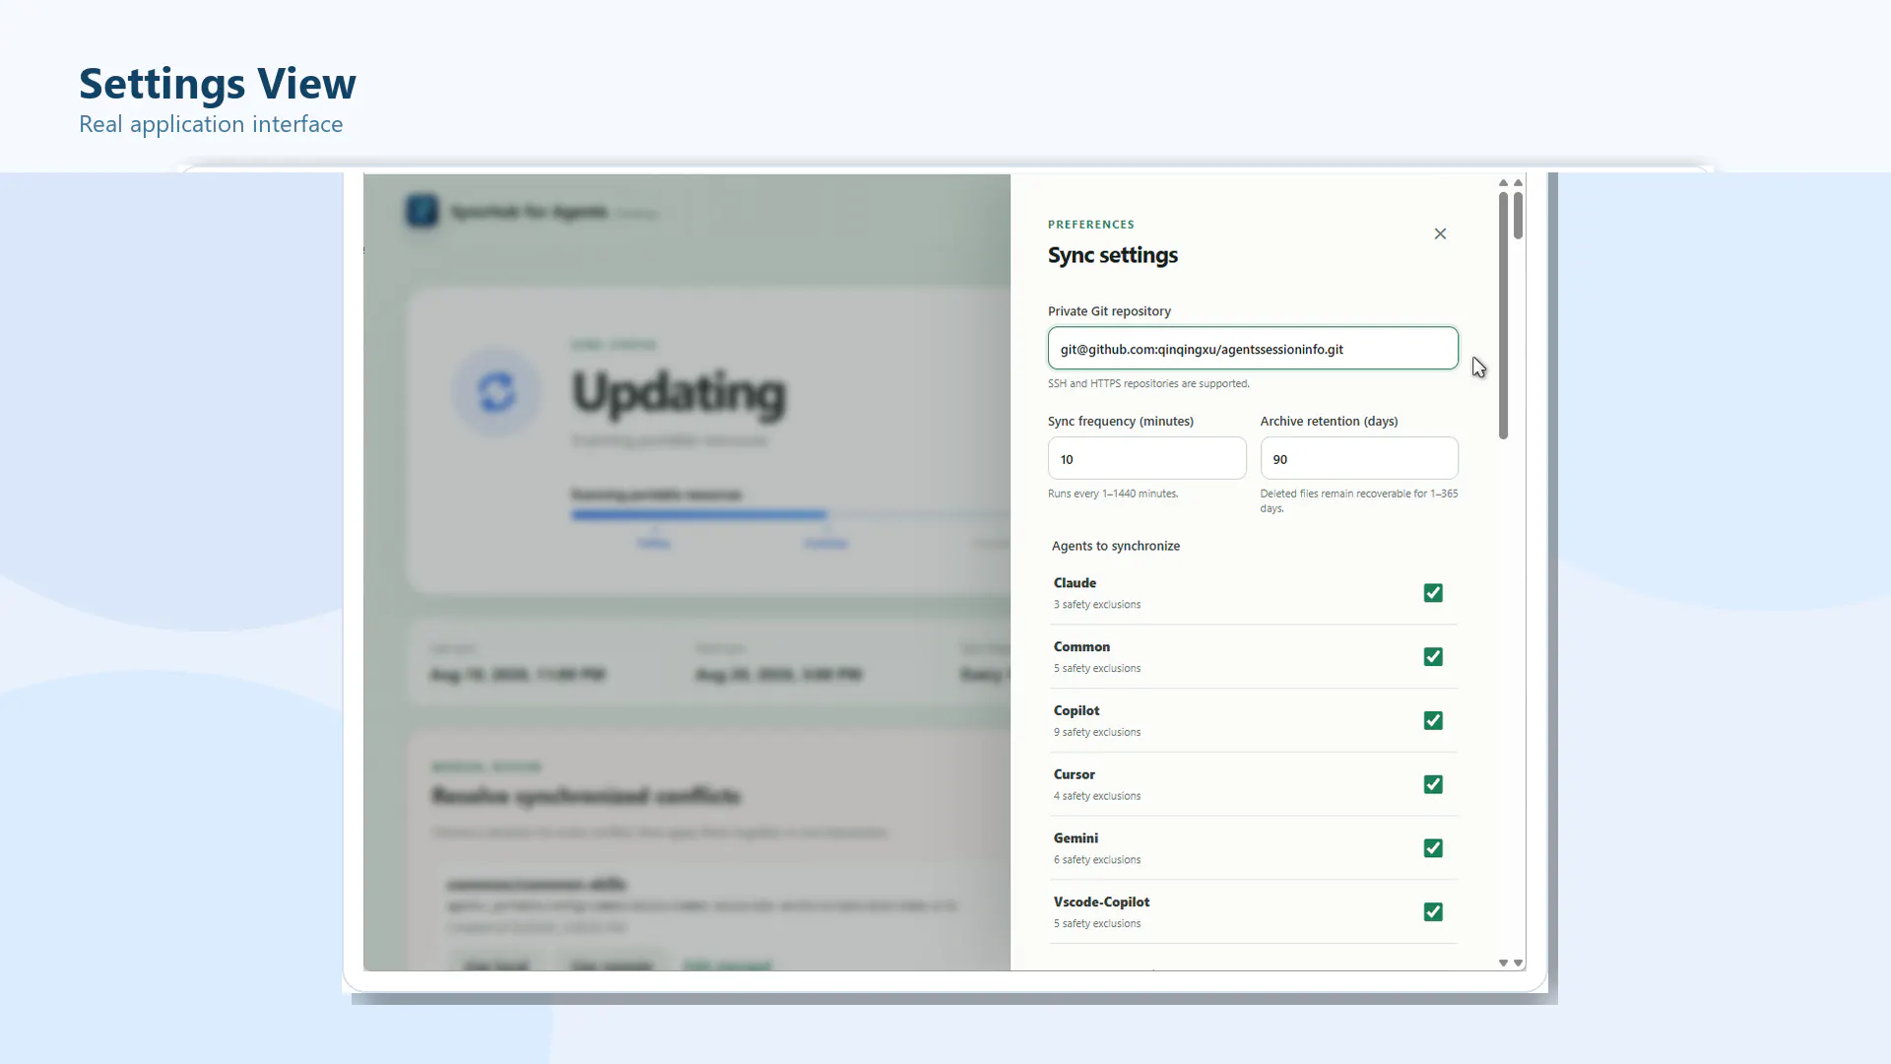Image resolution: width=1891 pixels, height=1064 pixels.
Task: Click the inner scrollbar's down arrow
Action: 1503,963
